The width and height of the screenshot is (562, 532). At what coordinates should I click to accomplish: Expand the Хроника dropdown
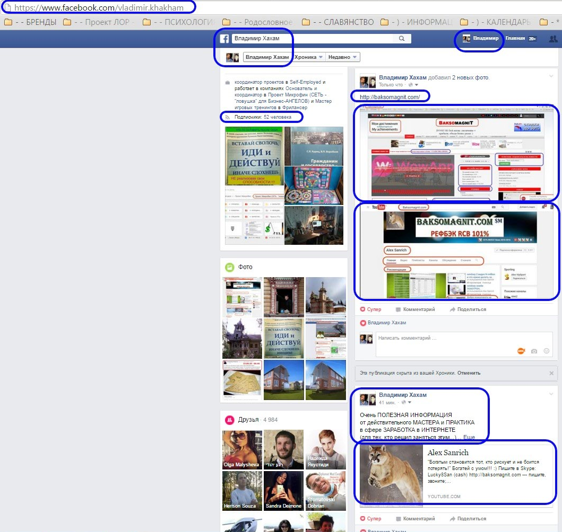pos(309,57)
